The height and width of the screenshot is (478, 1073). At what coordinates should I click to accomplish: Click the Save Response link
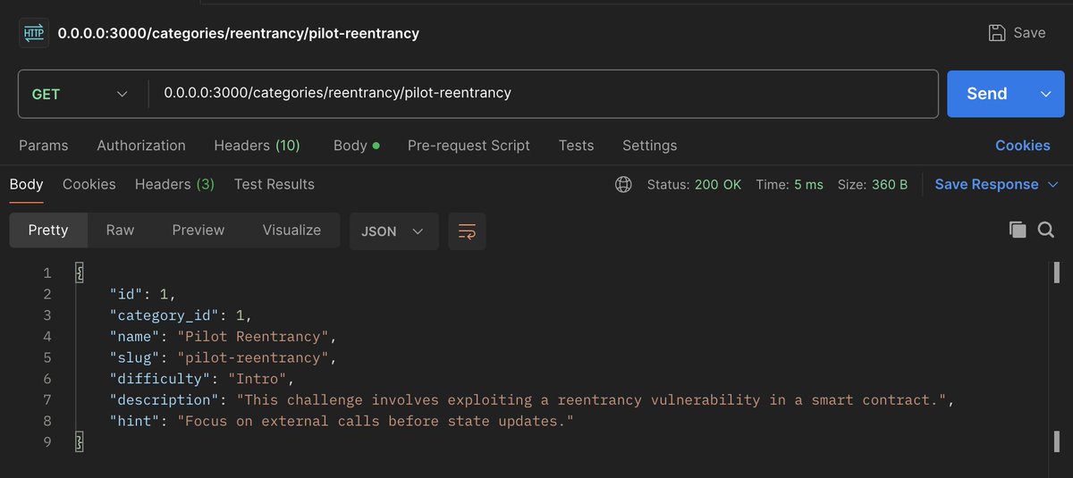tap(986, 185)
